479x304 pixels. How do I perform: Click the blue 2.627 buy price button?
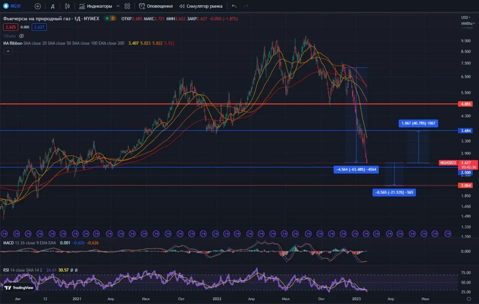point(39,27)
